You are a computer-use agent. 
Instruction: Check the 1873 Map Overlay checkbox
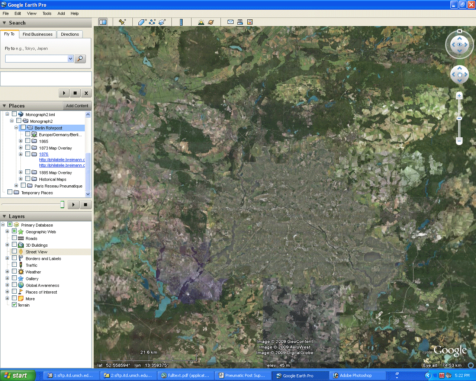tap(28, 148)
